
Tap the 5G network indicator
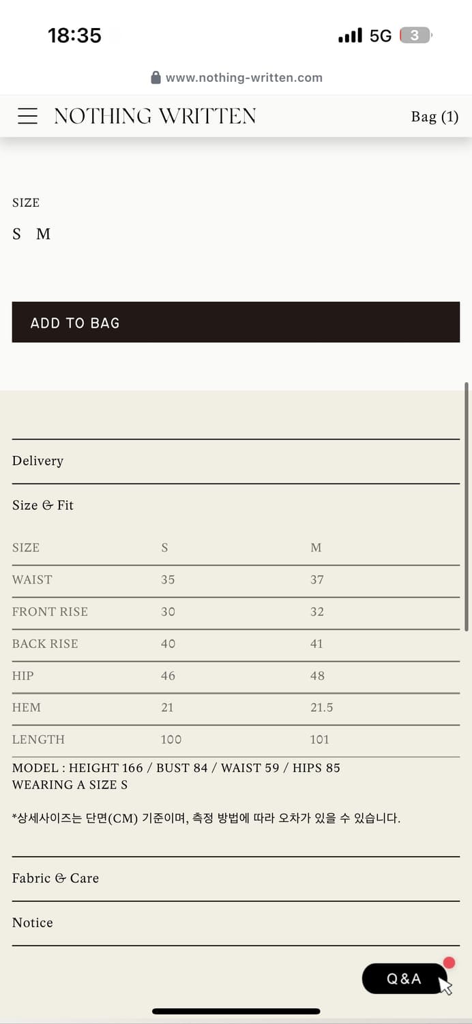coord(381,35)
